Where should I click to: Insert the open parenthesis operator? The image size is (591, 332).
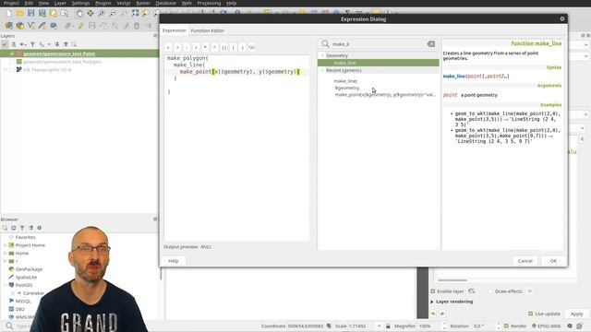pos(234,47)
